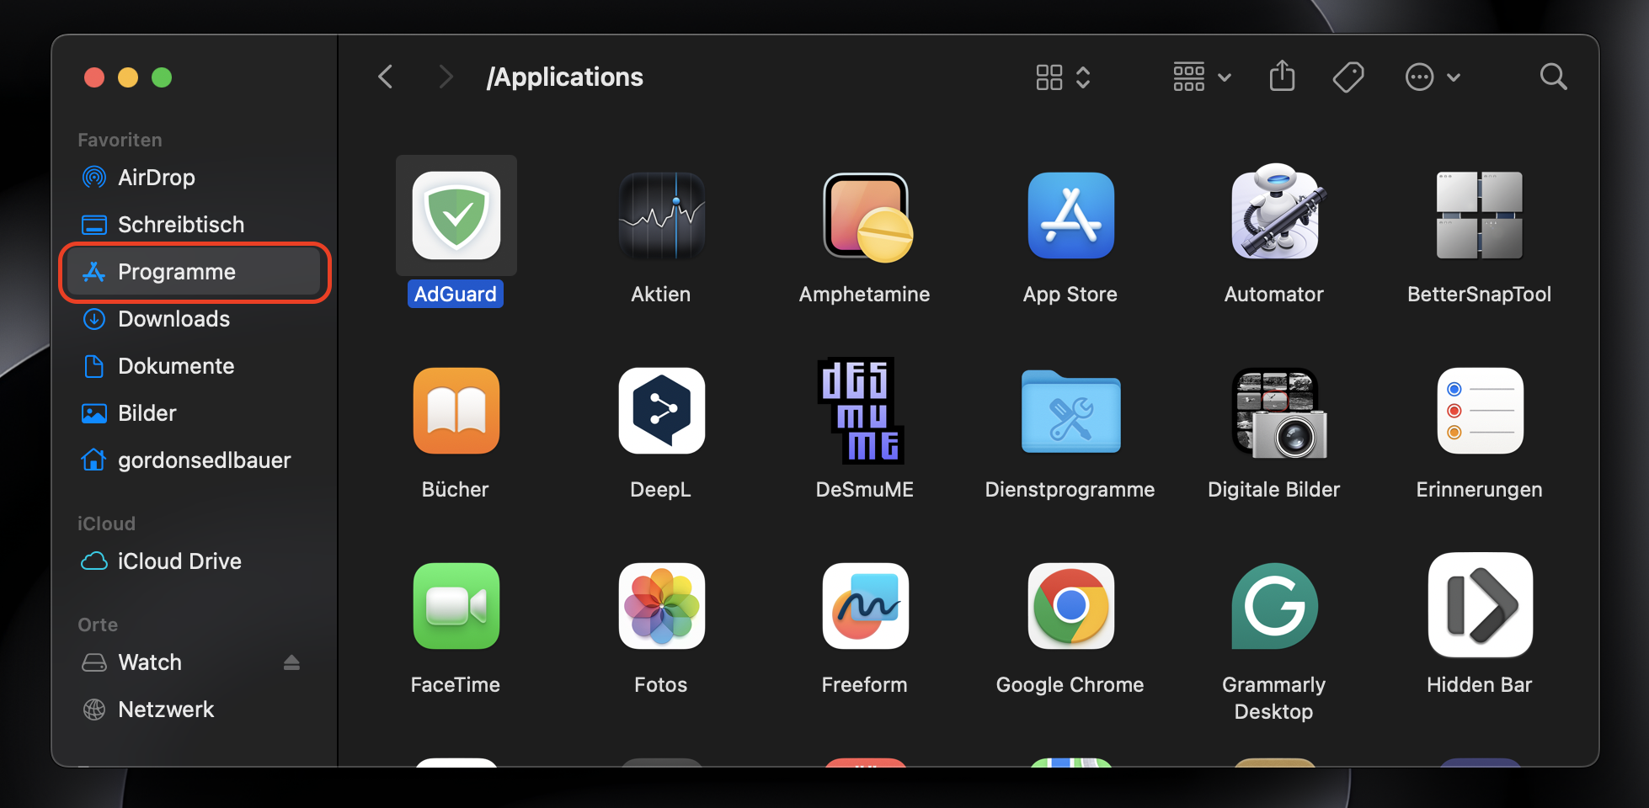Select the App Store icon

pyautogui.click(x=1070, y=215)
